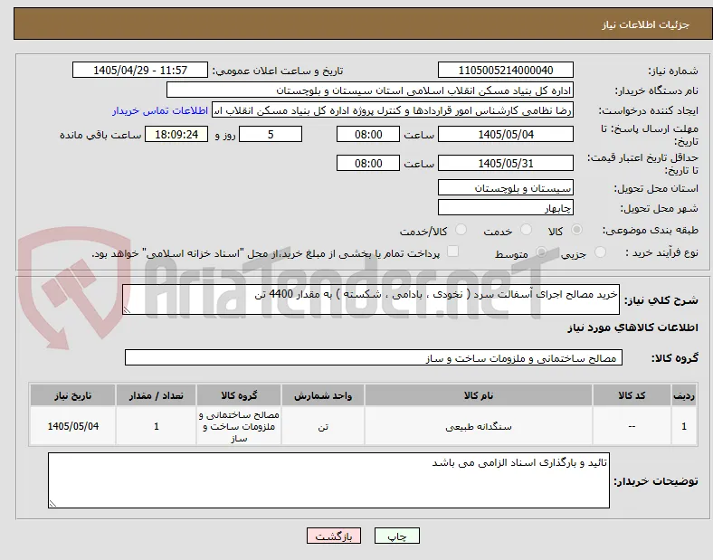Click the request creator field رضا نظامی
Viewport: 713px width, 560px height.
(x=393, y=110)
